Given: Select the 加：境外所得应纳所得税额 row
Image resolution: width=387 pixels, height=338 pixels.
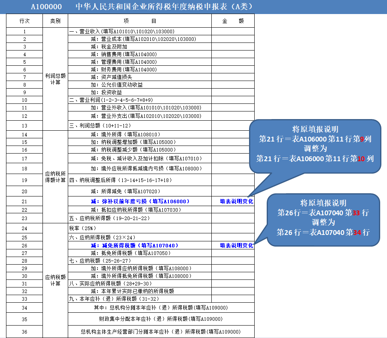Looking at the screenshot, I should (x=140, y=268).
